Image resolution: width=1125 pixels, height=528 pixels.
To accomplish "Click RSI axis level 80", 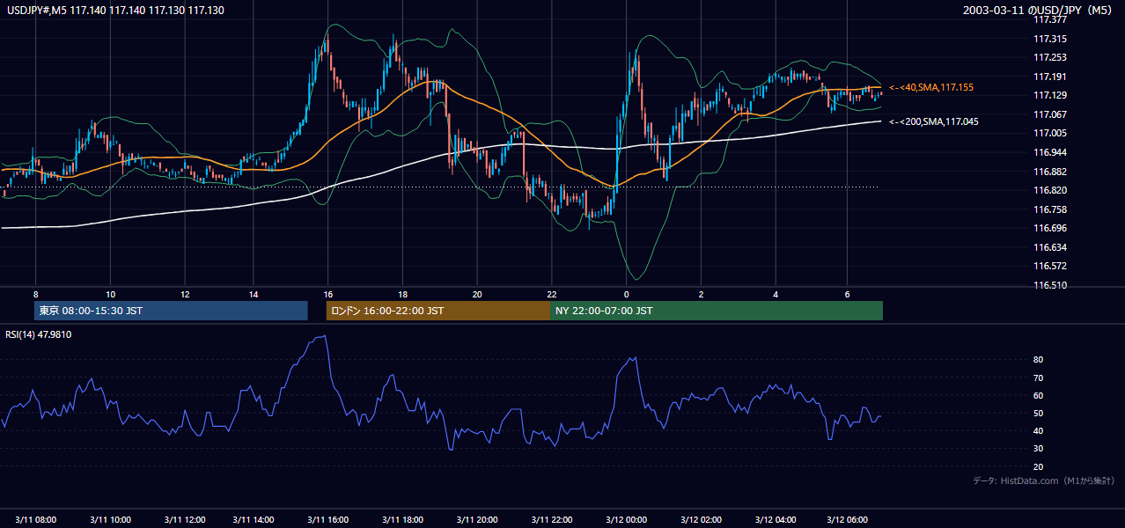I will tap(1039, 360).
